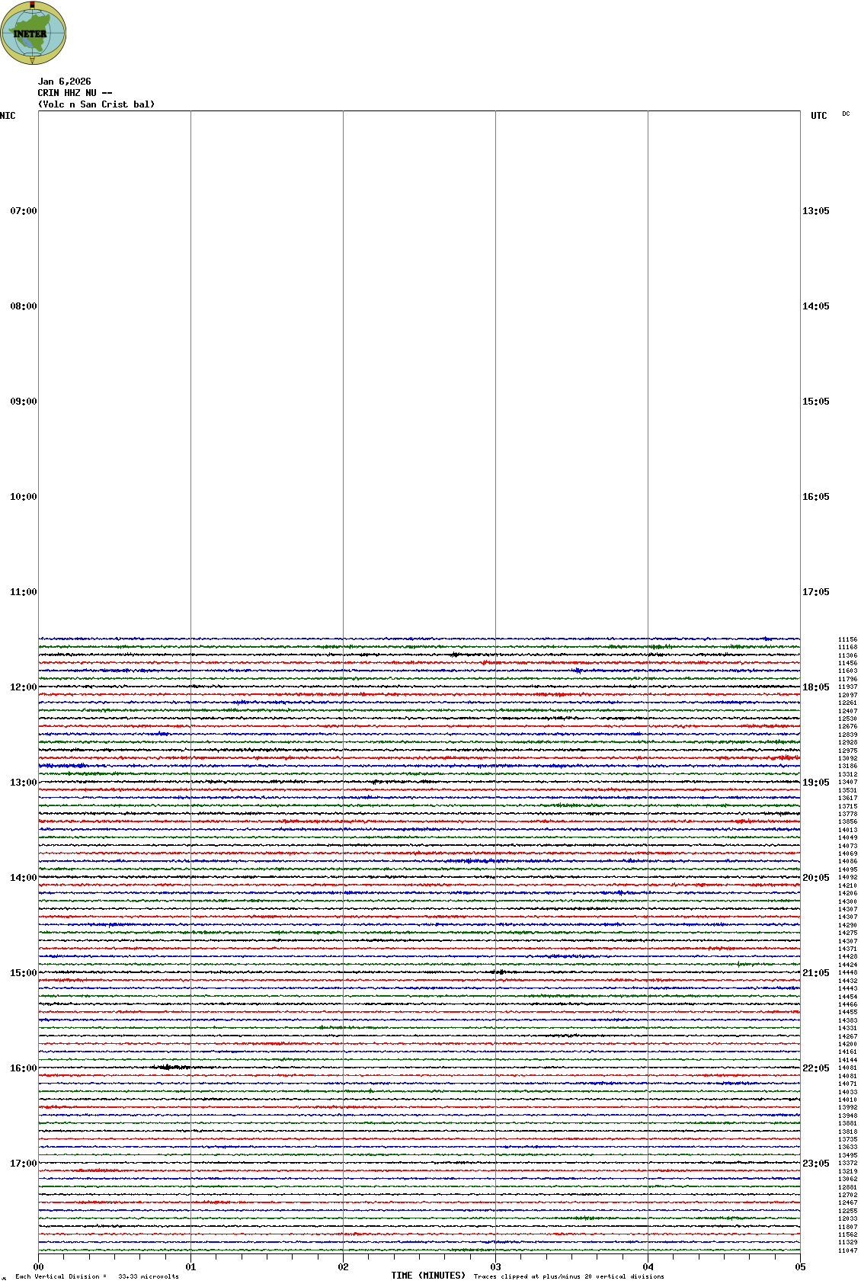
Task: Click the Volcán San Cristóbal subtitle text
Action: click(x=96, y=104)
